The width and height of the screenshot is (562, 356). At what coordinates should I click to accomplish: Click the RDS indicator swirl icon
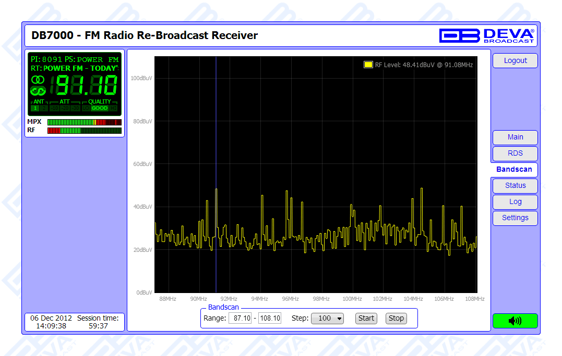[38, 91]
